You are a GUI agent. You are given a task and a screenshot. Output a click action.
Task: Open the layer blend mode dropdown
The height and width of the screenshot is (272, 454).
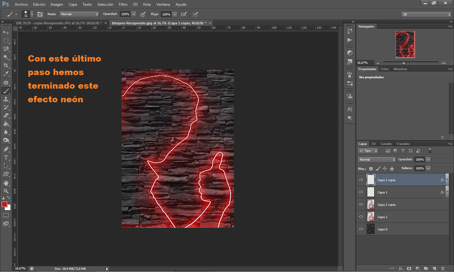point(376,159)
